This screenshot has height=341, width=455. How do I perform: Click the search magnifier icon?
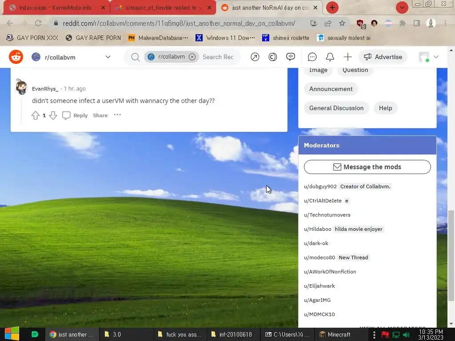pos(135,57)
